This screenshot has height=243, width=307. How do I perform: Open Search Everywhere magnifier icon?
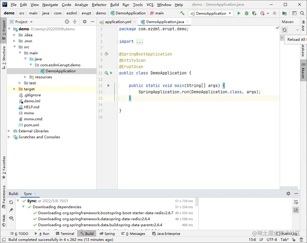point(302,13)
